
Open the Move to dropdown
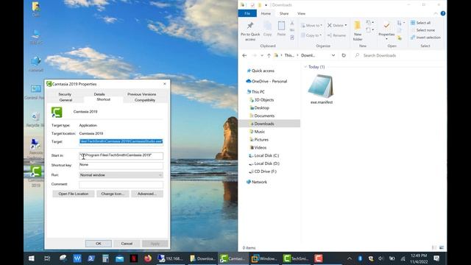311,26
